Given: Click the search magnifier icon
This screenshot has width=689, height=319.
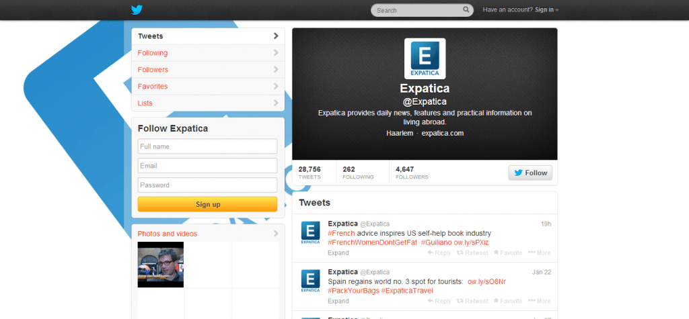Looking at the screenshot, I should pyautogui.click(x=466, y=9).
